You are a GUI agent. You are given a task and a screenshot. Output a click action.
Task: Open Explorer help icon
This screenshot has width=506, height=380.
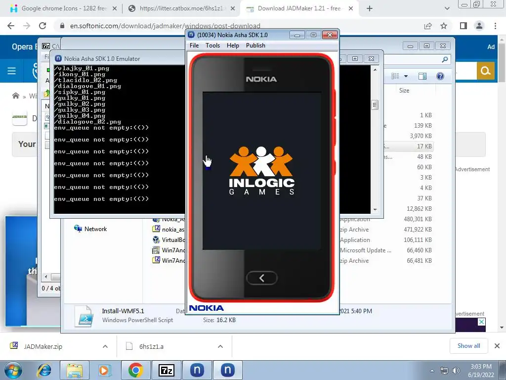(440, 76)
